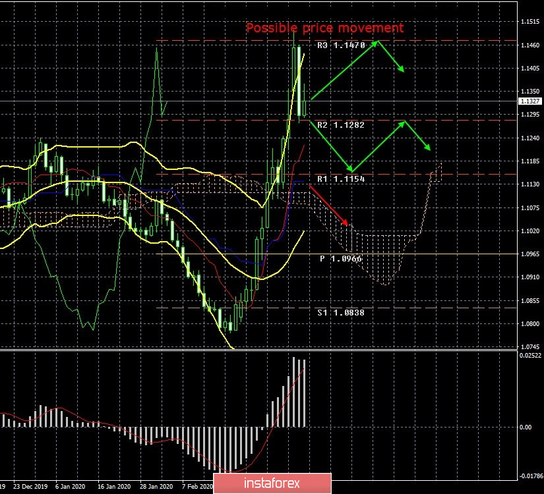Click the MACD zero level 0.00

526,427
